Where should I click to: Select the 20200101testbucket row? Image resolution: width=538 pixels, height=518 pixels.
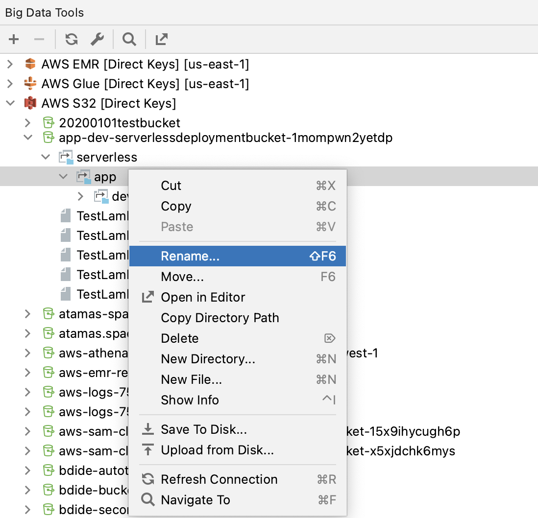point(269,122)
